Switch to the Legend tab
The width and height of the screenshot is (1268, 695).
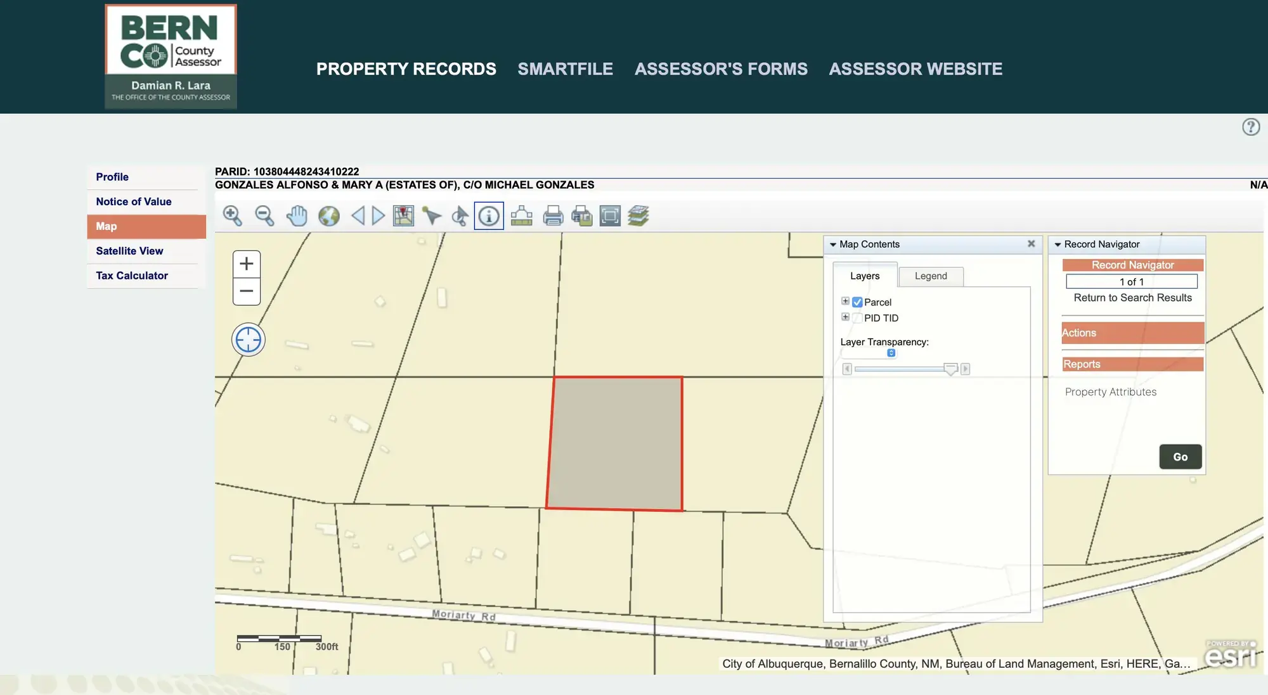[931, 276]
